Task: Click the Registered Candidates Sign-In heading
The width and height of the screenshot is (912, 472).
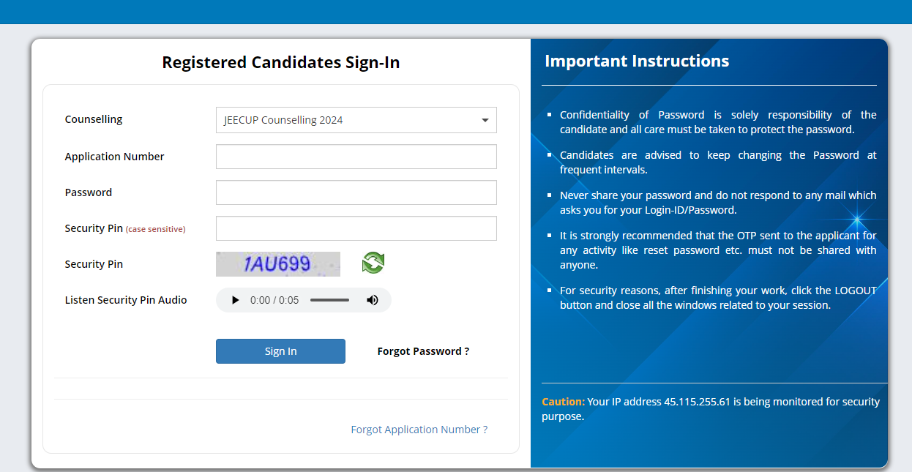Action: [x=281, y=62]
